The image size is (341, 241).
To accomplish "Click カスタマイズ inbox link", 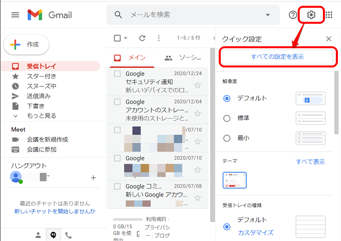I will click(x=255, y=233).
